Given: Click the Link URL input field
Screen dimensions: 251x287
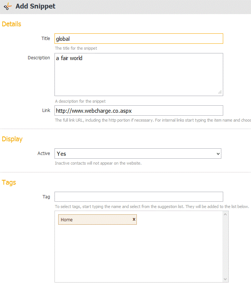Looking at the screenshot, I should tap(139, 110).
